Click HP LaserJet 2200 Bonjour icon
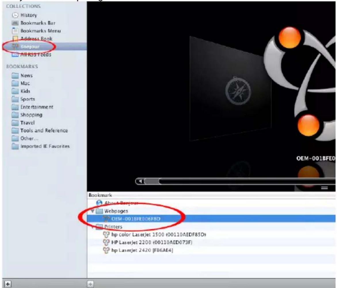The height and width of the screenshot is (288, 337). pyautogui.click(x=106, y=243)
